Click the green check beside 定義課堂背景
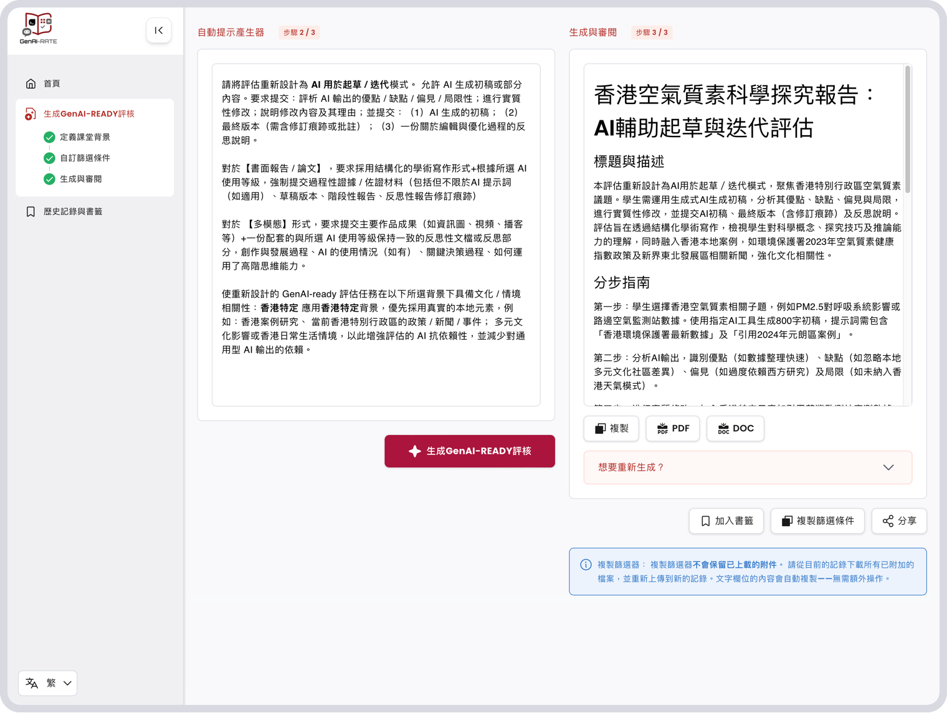 (x=49, y=137)
